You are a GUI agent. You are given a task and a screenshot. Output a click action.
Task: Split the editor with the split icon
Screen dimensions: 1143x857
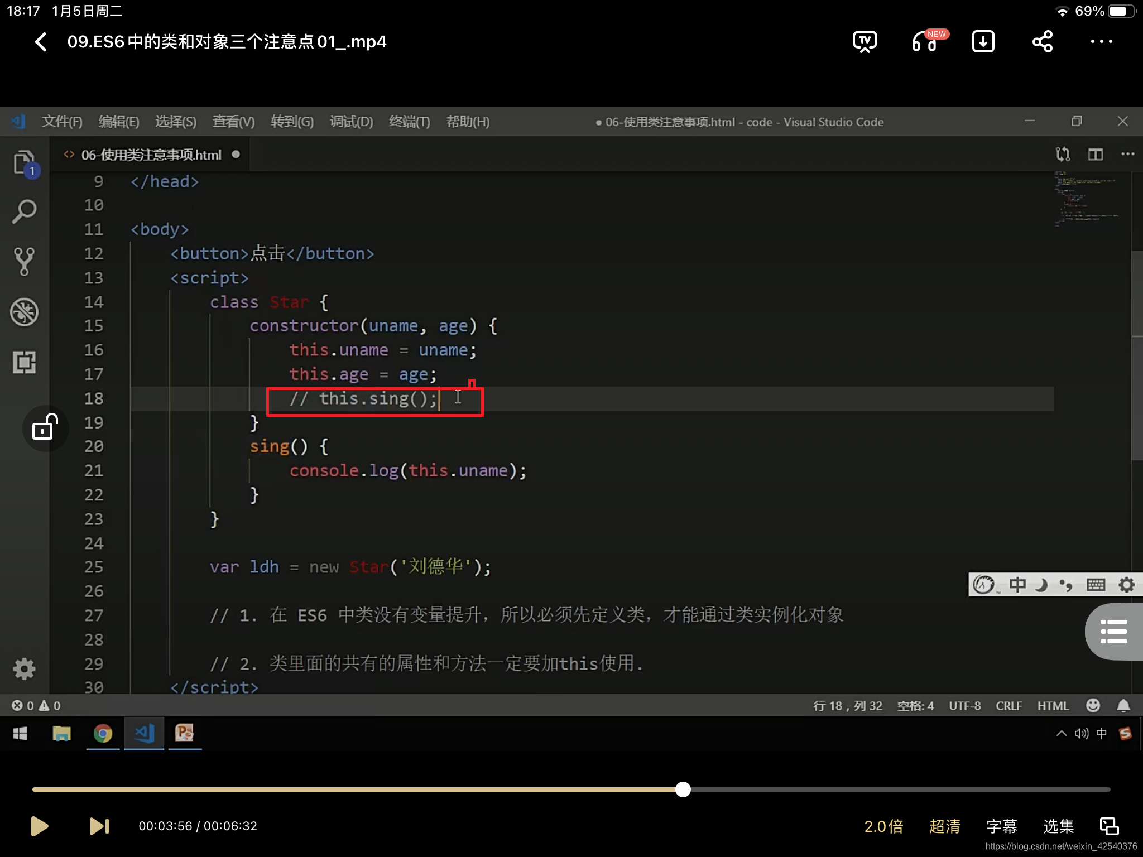1096,155
